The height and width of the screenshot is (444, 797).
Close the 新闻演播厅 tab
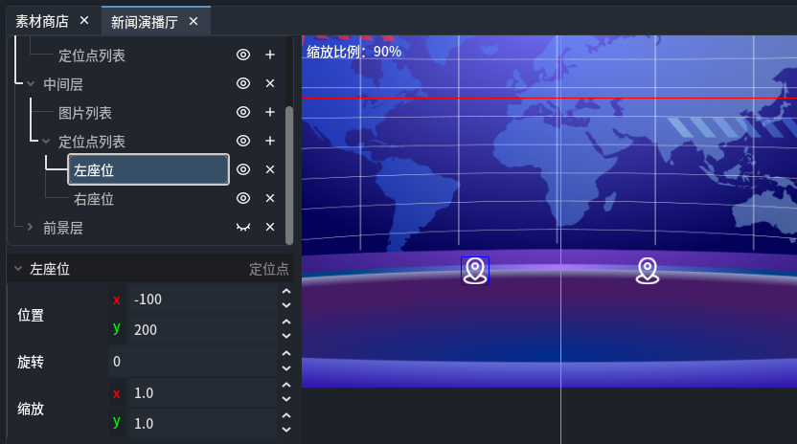194,21
